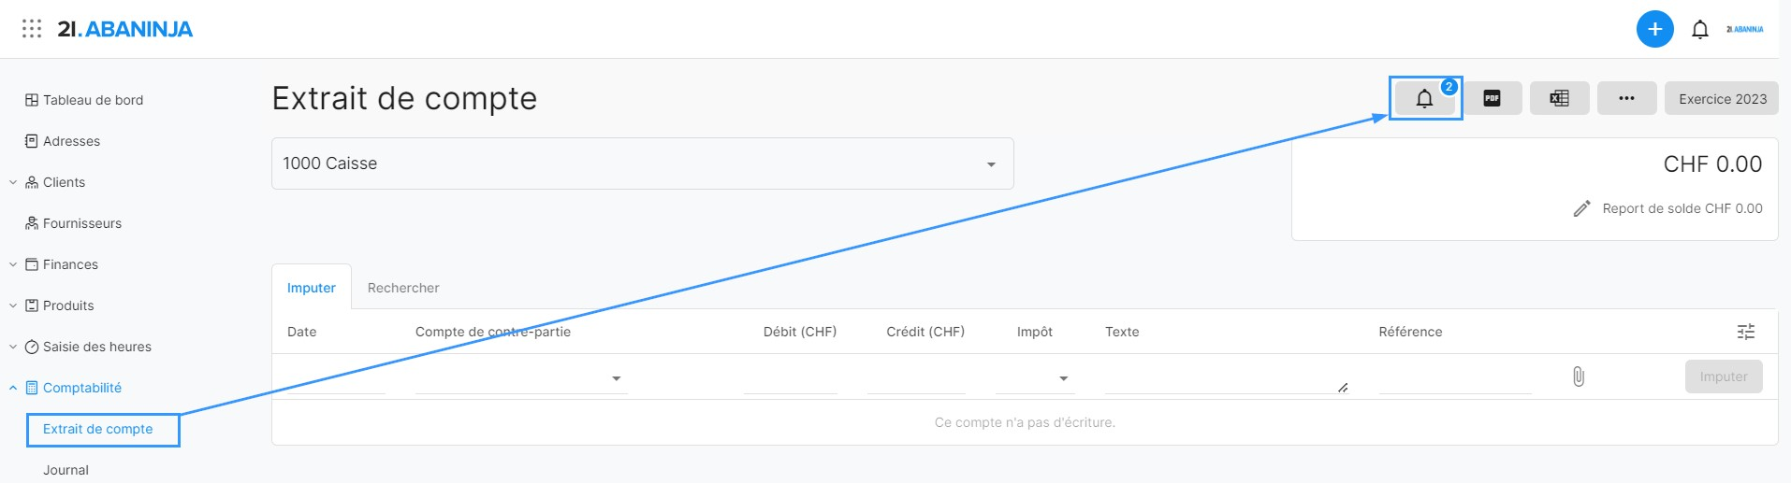
Task: Click the Exercice 2023 button
Action: point(1722,99)
